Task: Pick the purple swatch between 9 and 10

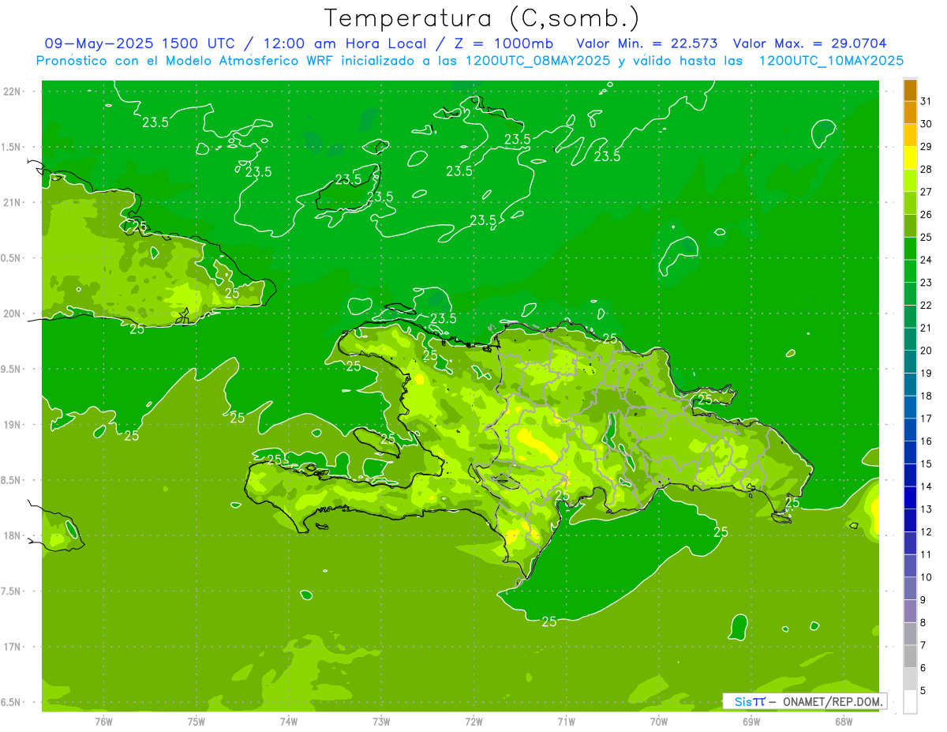Action: coord(910,588)
